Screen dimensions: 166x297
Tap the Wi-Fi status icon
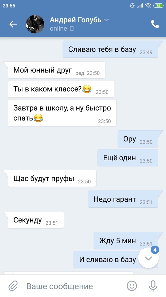click(148, 6)
